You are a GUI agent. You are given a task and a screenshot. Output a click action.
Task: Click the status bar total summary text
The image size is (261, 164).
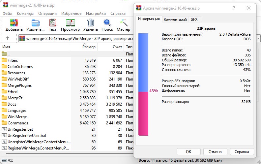pos(181,160)
